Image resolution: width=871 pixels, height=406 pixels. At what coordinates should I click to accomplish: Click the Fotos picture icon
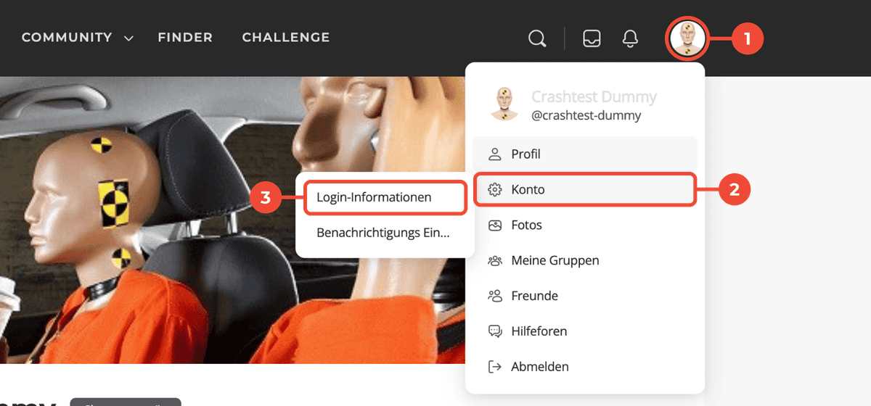click(495, 225)
